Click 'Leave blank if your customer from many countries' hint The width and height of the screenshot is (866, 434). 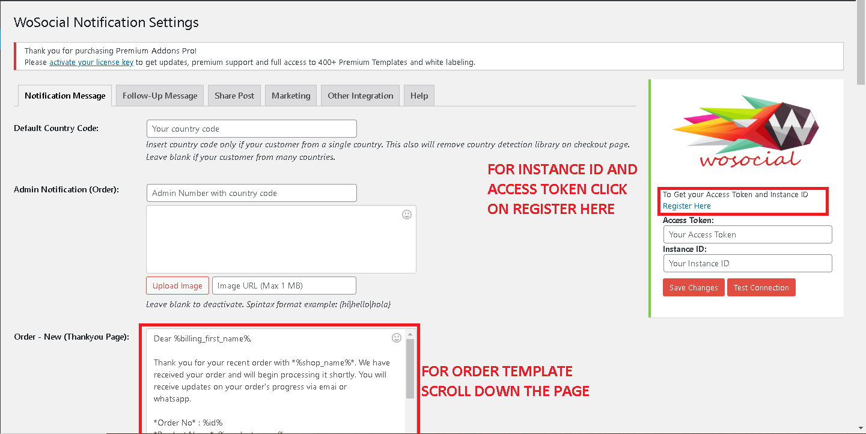tap(240, 157)
